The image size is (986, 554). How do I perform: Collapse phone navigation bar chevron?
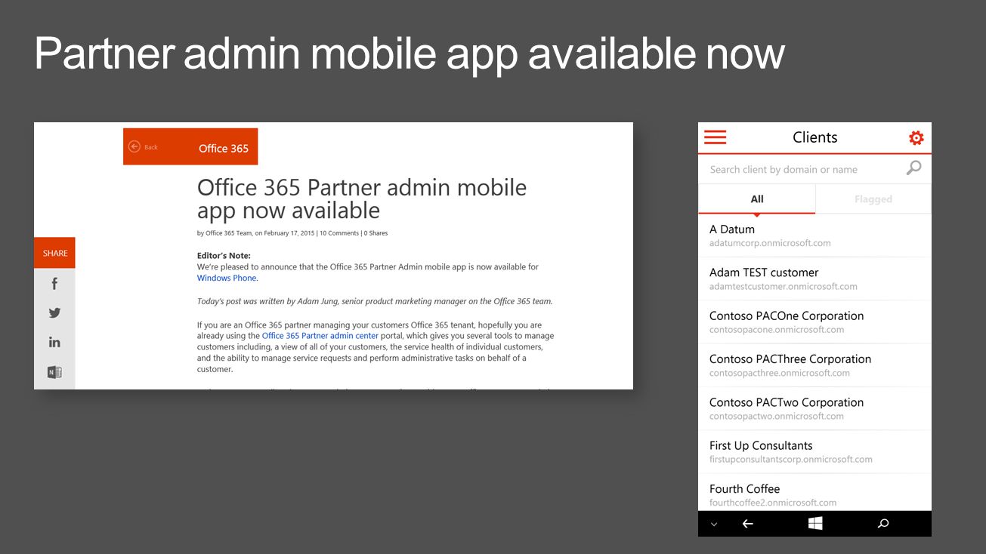(x=714, y=525)
